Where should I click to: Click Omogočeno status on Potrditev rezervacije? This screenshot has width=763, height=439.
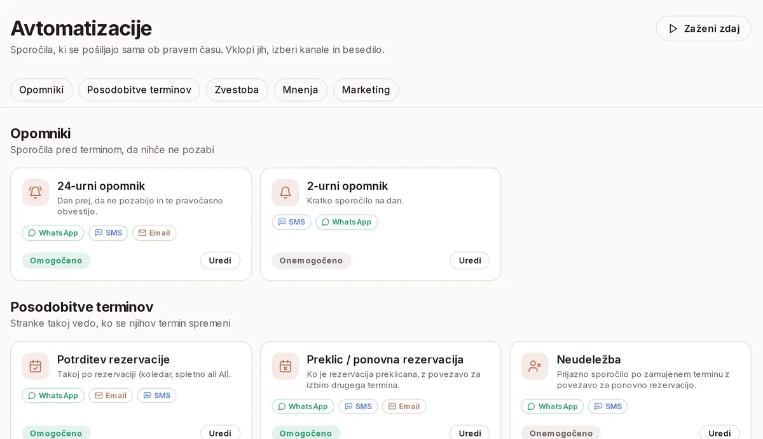pos(56,433)
